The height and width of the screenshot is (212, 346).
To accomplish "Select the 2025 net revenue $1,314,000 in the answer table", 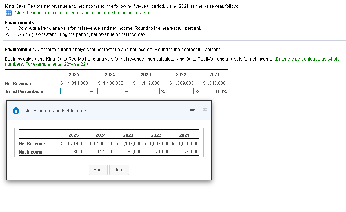I will (74, 83).
